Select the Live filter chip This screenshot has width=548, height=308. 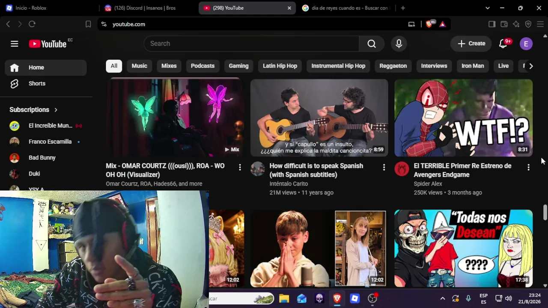[503, 66]
